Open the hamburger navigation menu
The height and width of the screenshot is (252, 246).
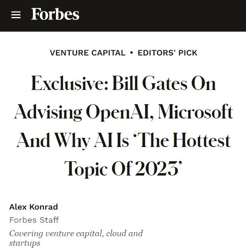pos(16,15)
